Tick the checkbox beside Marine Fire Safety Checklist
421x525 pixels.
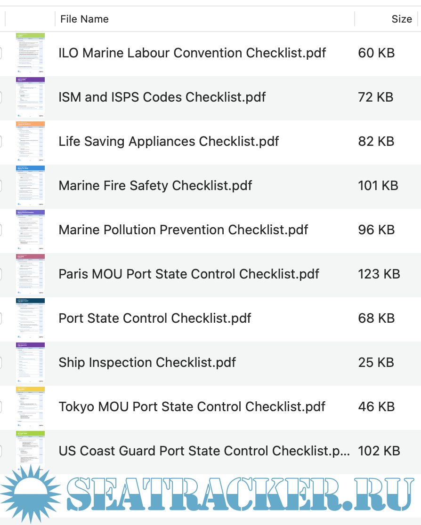pyautogui.click(x=1, y=186)
